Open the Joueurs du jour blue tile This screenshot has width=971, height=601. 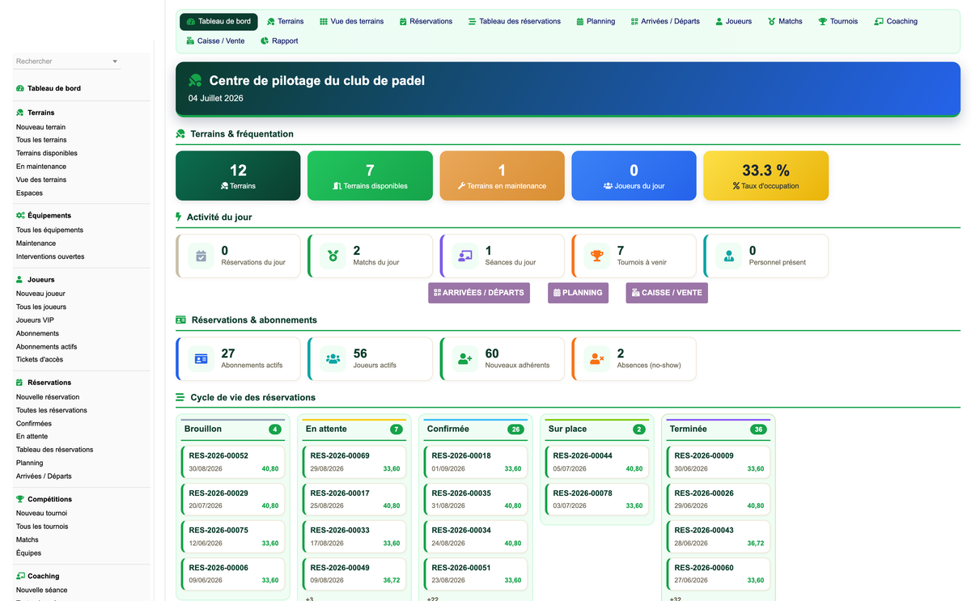634,176
